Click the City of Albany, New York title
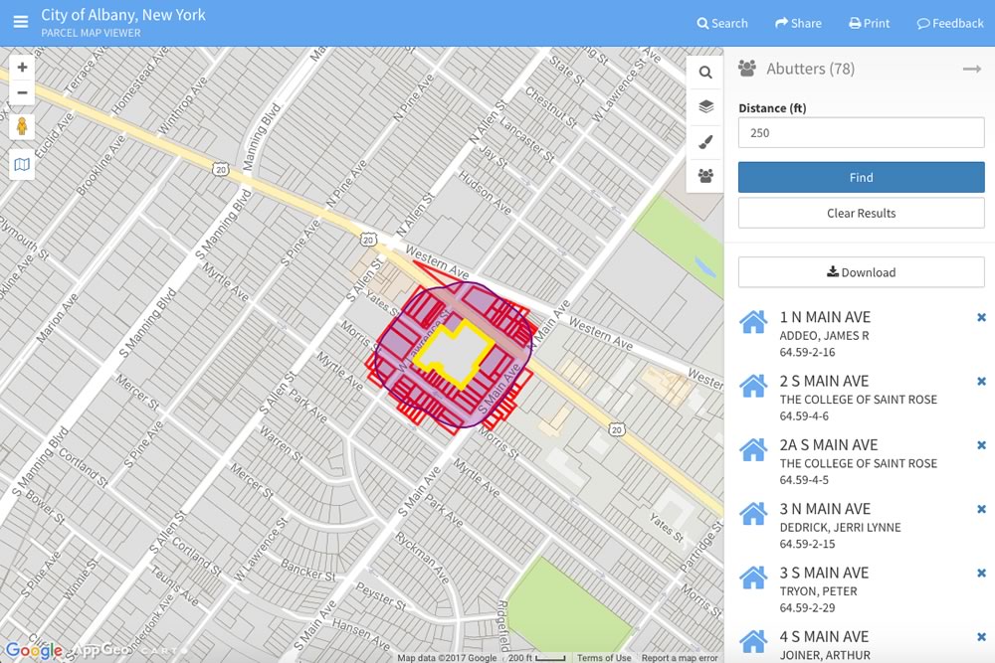 pos(123,15)
